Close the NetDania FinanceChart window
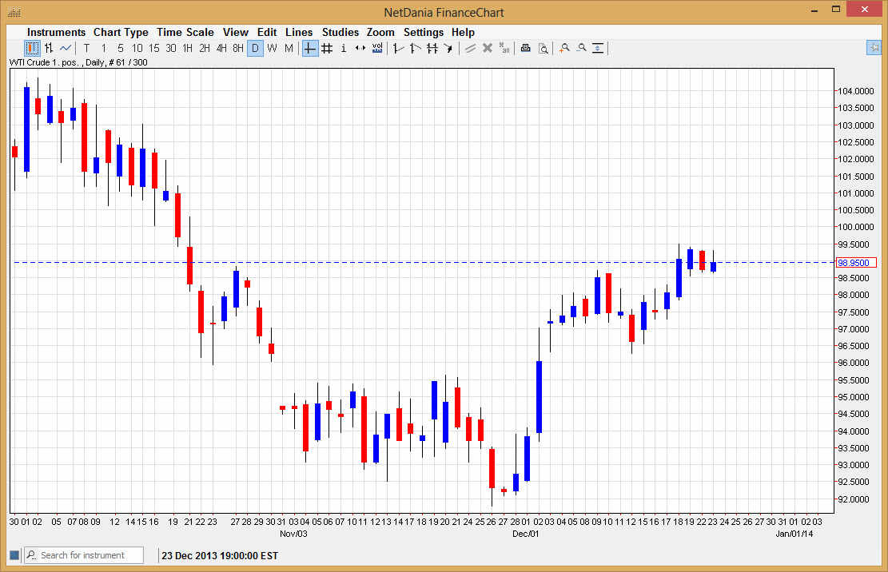The height and width of the screenshot is (572, 888). (864, 9)
